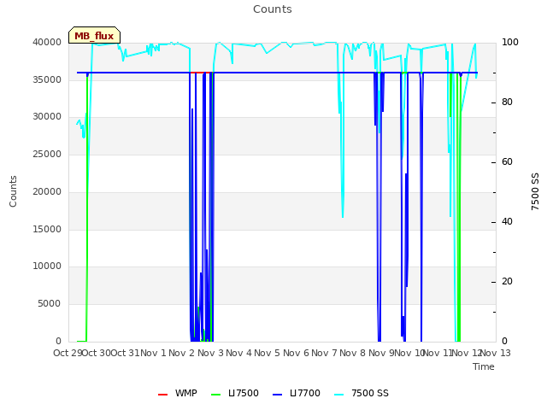Screen dimensions: 547x410
Task: Click the right axis label '7500 SS'
Action: tap(535, 191)
